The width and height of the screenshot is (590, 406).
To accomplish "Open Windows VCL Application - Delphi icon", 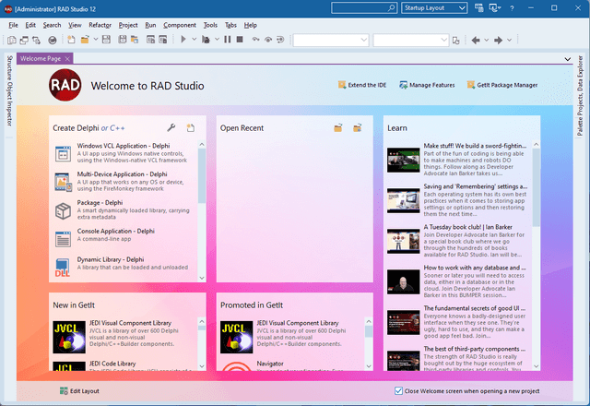I will 63,152.
